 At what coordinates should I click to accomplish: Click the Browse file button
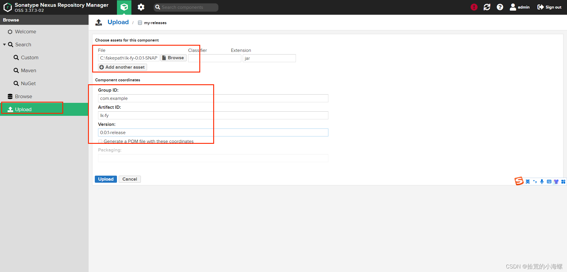coord(173,58)
